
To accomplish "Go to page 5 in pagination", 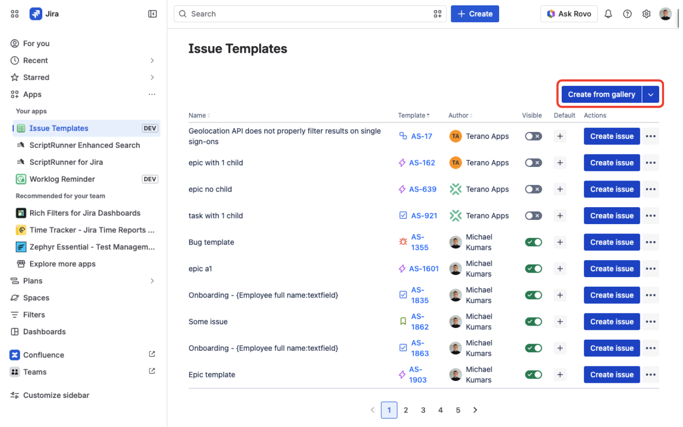I will coord(458,410).
